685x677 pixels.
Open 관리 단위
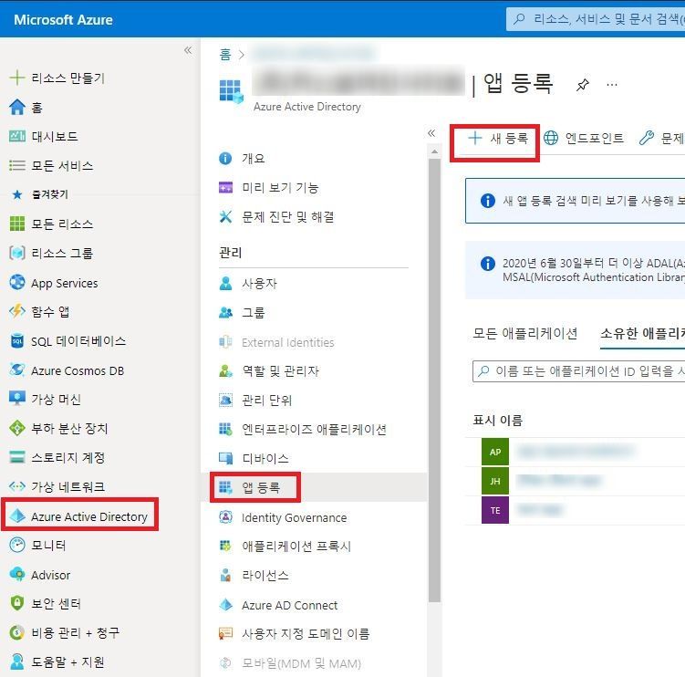pyautogui.click(x=255, y=400)
